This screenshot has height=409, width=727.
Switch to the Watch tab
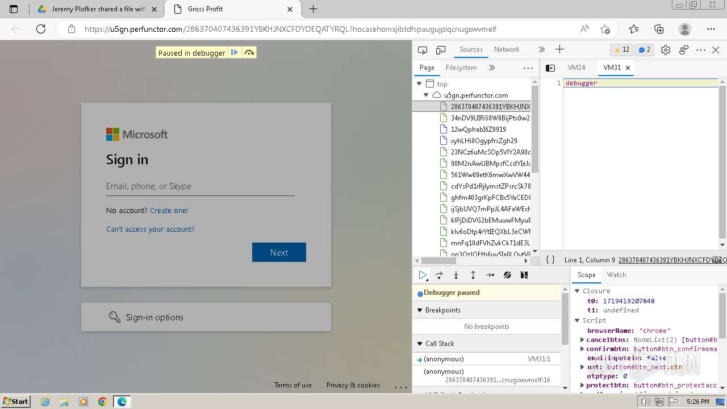[x=616, y=275]
